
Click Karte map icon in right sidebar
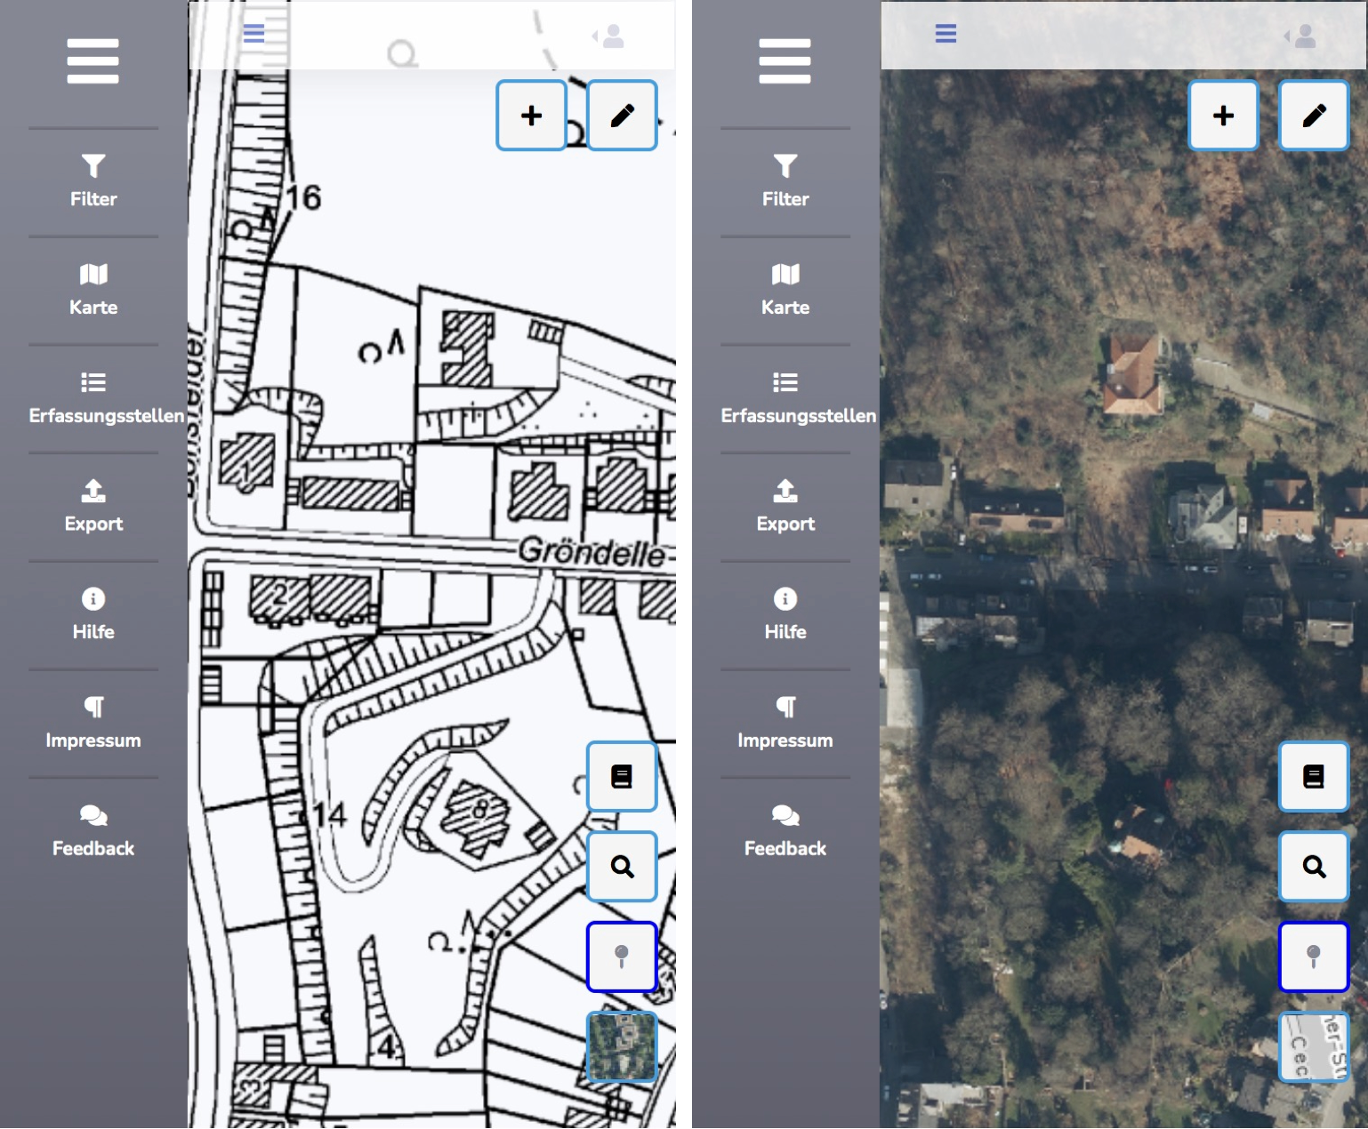(785, 274)
